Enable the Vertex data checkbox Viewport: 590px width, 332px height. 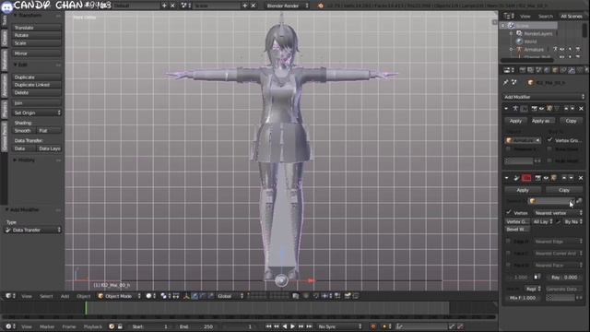point(509,213)
